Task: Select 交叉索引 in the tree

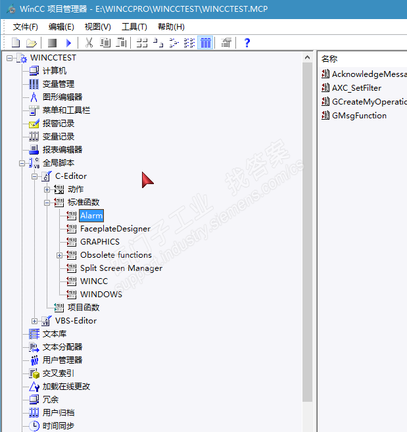Action: tap(58, 373)
